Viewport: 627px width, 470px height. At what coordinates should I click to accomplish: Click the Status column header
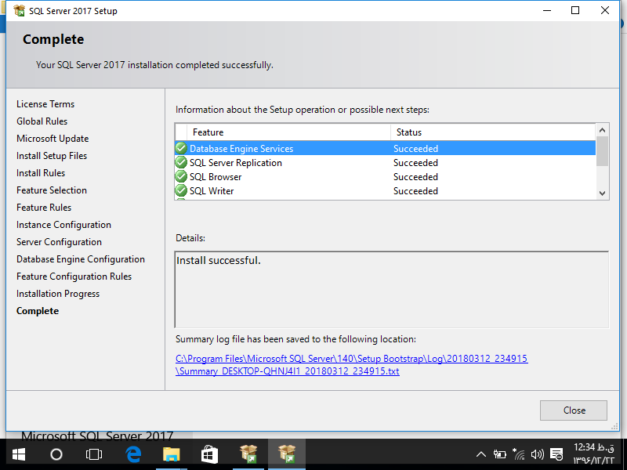tap(409, 132)
